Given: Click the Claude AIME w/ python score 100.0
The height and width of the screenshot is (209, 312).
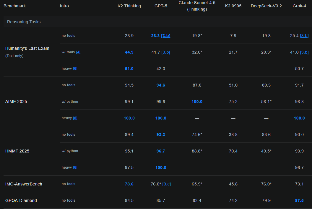Looking at the screenshot, I should pyautogui.click(x=197, y=102).
